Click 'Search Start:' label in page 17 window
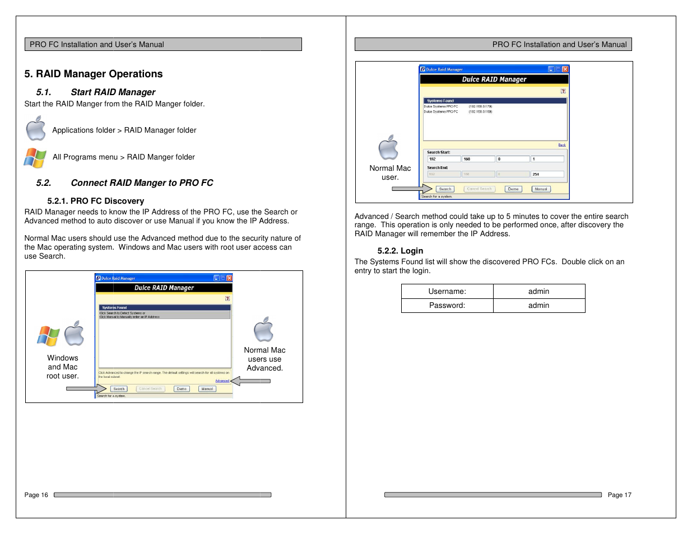Image resolution: width=692 pixels, height=534 pixels. tap(439, 152)
